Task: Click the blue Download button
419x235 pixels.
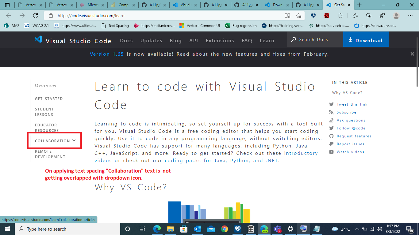Action: point(366,39)
